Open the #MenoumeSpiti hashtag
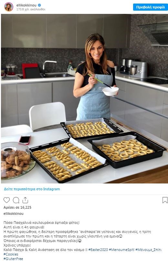168x261 pixels. [121, 250]
